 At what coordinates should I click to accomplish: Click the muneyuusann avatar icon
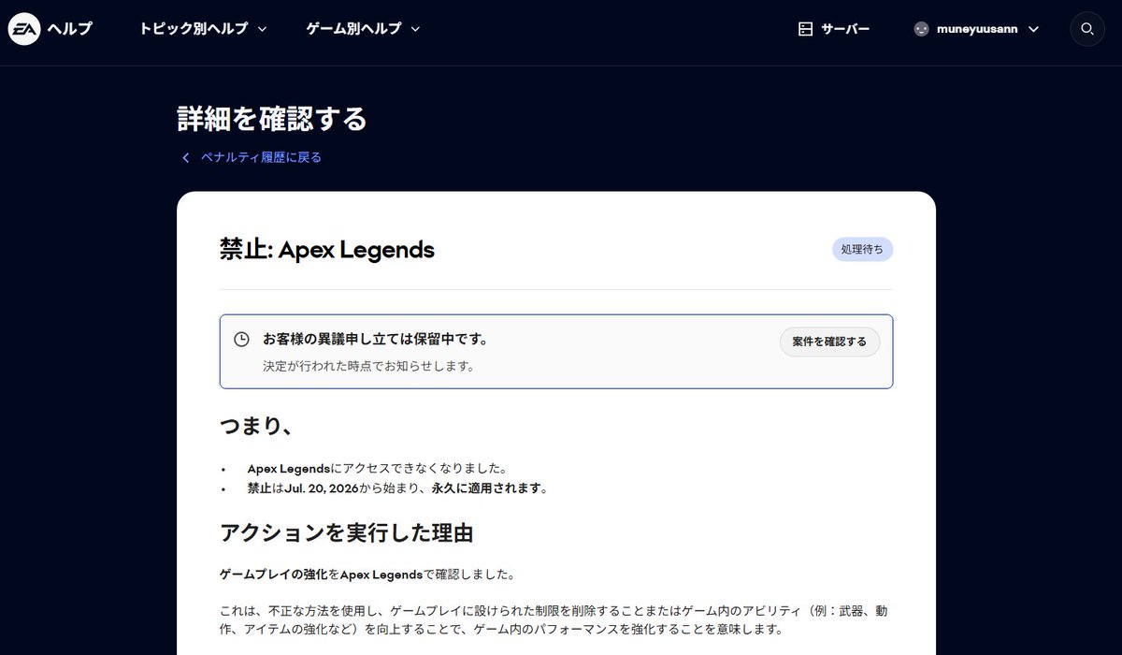(922, 29)
